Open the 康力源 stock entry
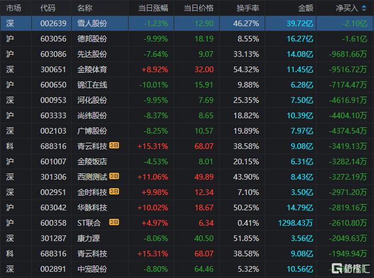 88,238
